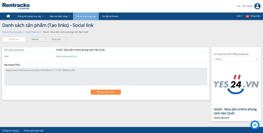Click the Vietnam flag icon
This screenshot has height=133, width=263.
(247, 16)
